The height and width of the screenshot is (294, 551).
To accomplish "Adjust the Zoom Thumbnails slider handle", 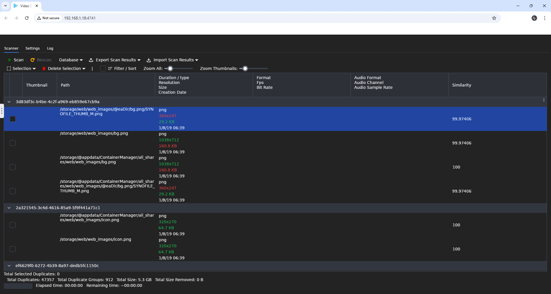I will tap(245, 68).
